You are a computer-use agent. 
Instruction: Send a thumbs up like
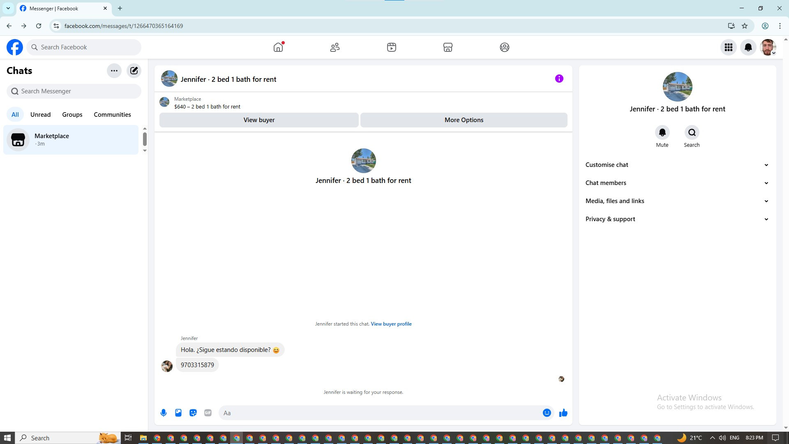[x=563, y=413]
